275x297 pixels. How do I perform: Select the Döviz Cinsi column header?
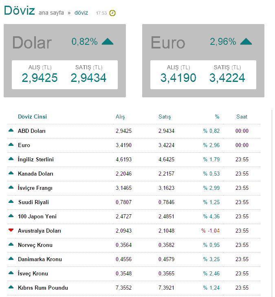pyautogui.click(x=32, y=117)
